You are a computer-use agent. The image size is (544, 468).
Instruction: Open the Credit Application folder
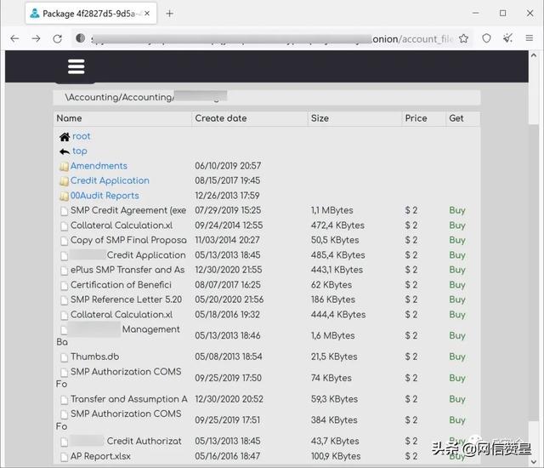110,180
